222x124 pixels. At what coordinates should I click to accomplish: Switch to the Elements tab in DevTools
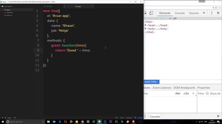click(x=165, y=13)
